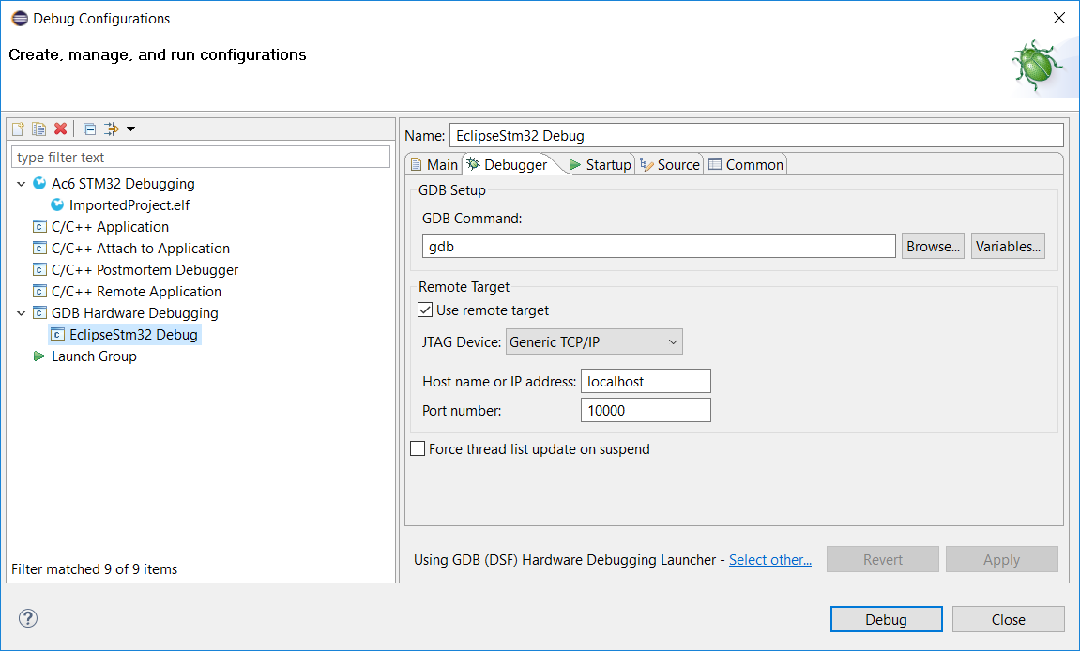Screen dimensions: 1080x651
Task: Switch to the Main tab
Action: pyautogui.click(x=434, y=164)
